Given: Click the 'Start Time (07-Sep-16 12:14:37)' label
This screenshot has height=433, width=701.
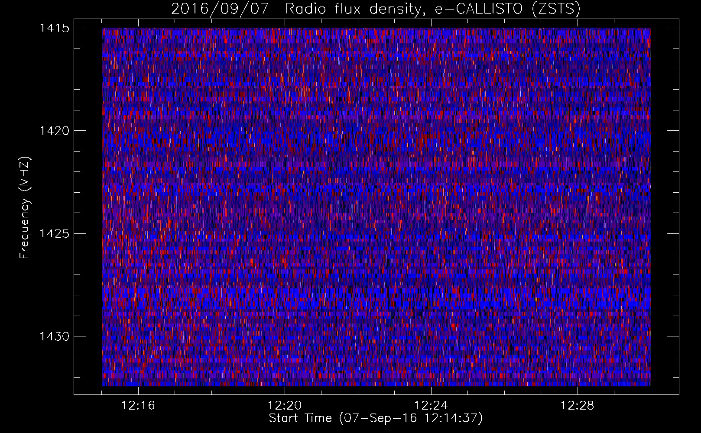Looking at the screenshot, I should tap(376, 418).
